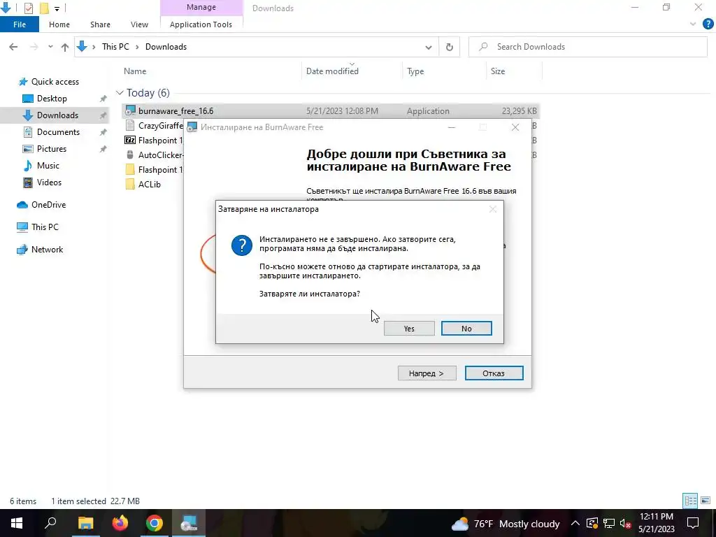Open Videos in the navigation pane

pyautogui.click(x=49, y=182)
